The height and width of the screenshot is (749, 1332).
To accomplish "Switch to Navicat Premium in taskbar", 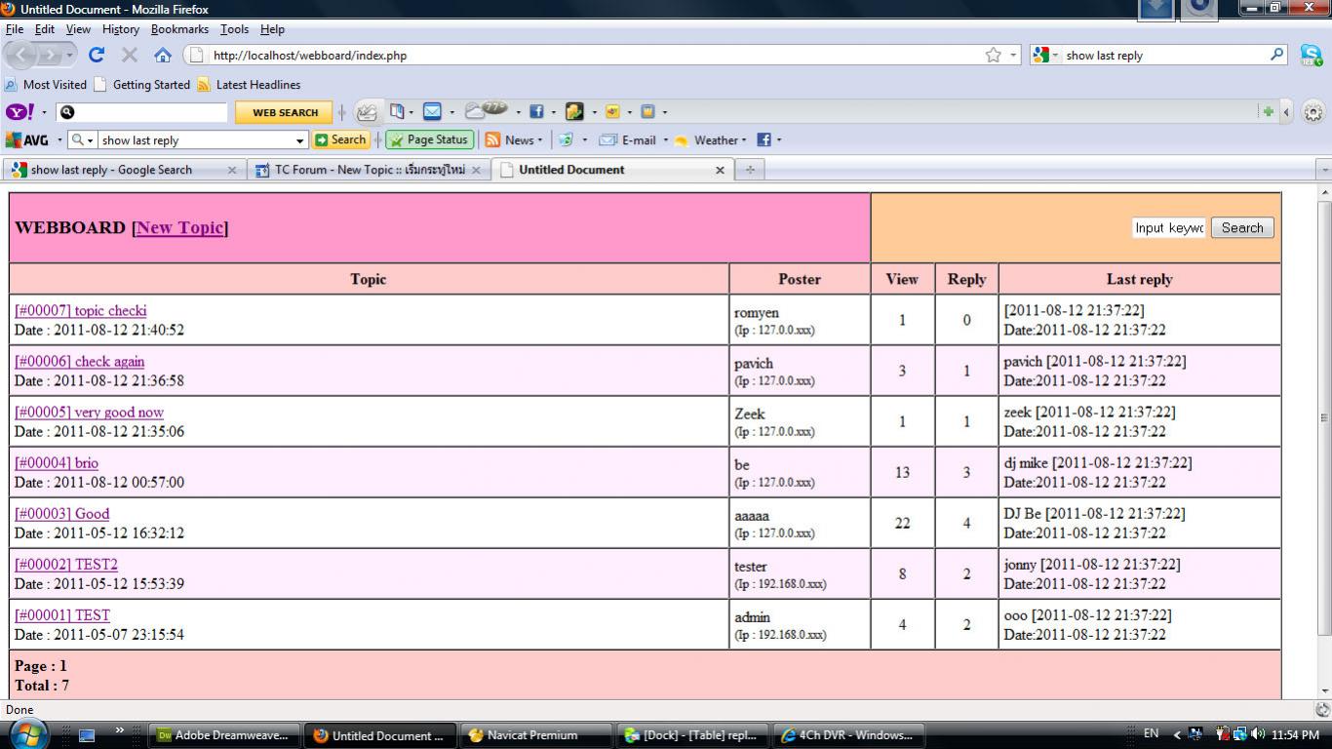I will pyautogui.click(x=534, y=735).
